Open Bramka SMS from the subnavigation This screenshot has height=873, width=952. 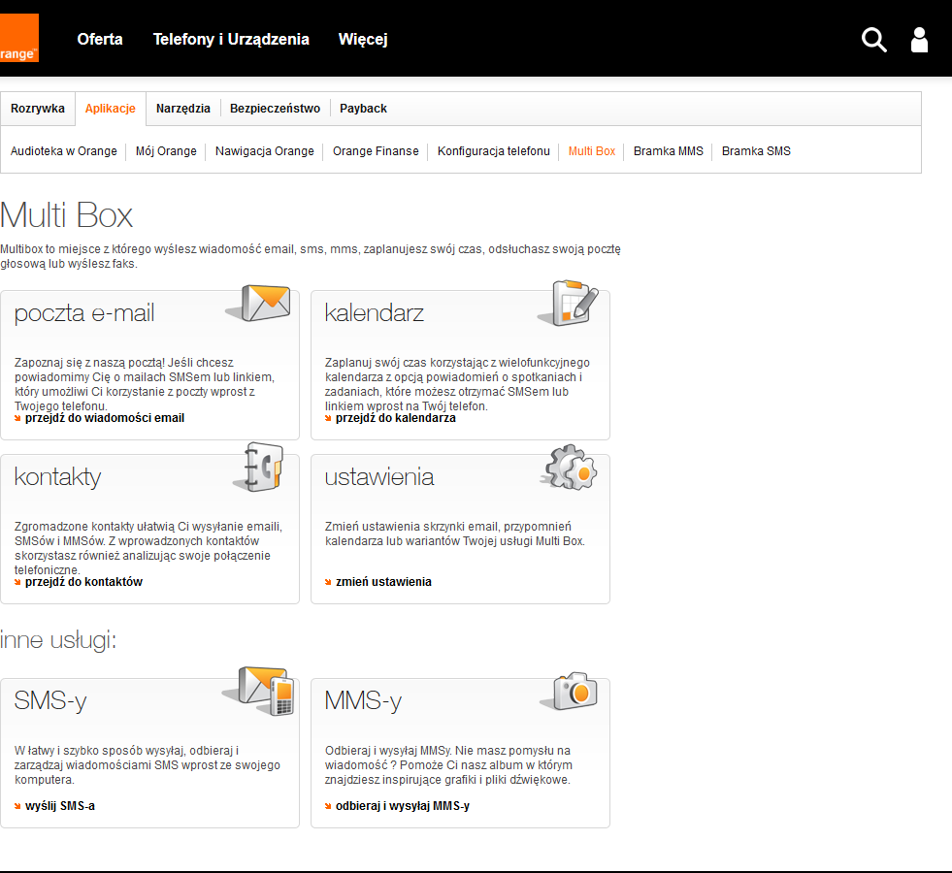(x=756, y=151)
